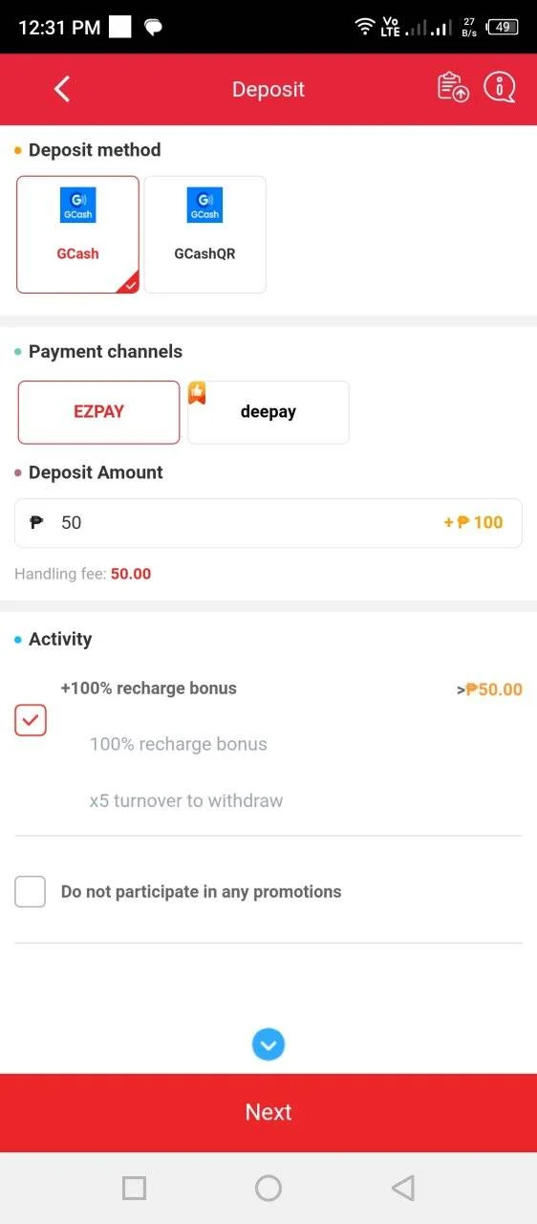Expand more with blue down-chevron button
This screenshot has width=537, height=1224.
(268, 1045)
